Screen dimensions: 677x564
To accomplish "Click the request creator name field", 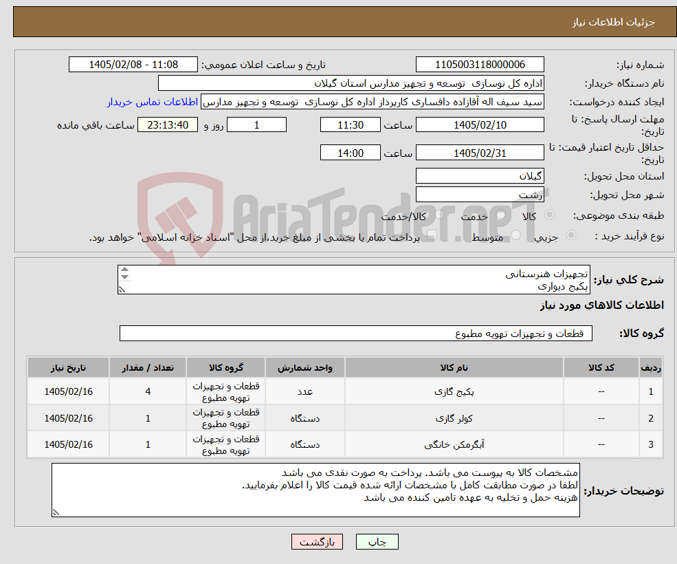I will point(372,102).
